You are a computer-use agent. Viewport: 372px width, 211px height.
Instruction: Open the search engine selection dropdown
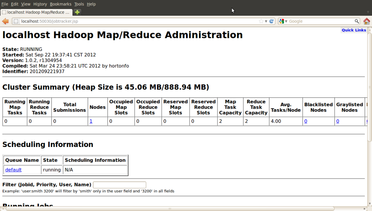tap(287, 21)
